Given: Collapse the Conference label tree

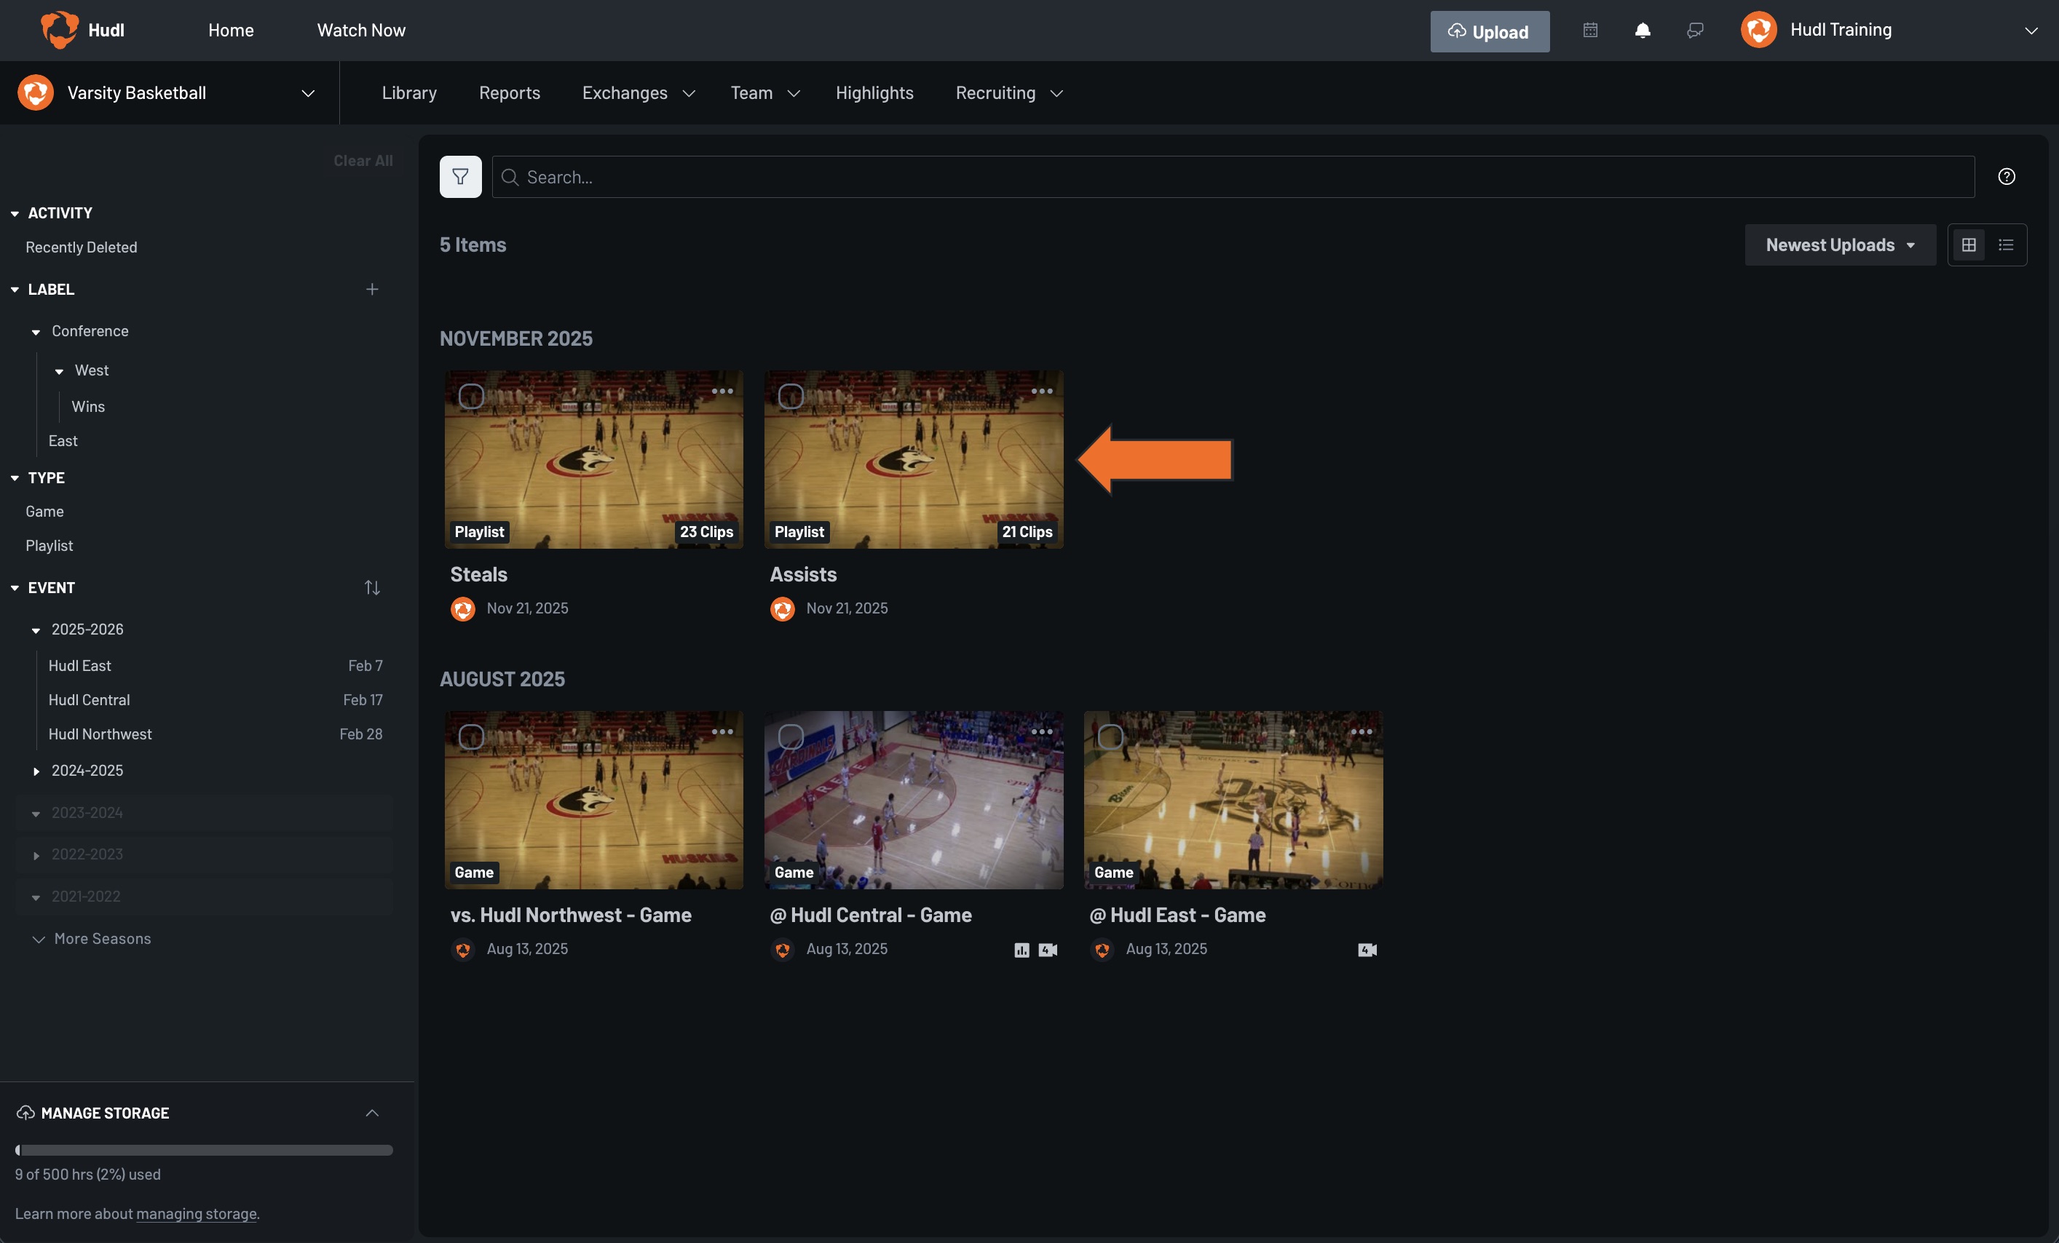Looking at the screenshot, I should pos(36,333).
